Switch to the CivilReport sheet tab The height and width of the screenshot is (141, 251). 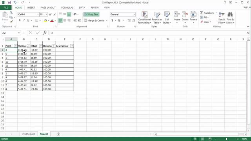pyautogui.click(x=29, y=134)
